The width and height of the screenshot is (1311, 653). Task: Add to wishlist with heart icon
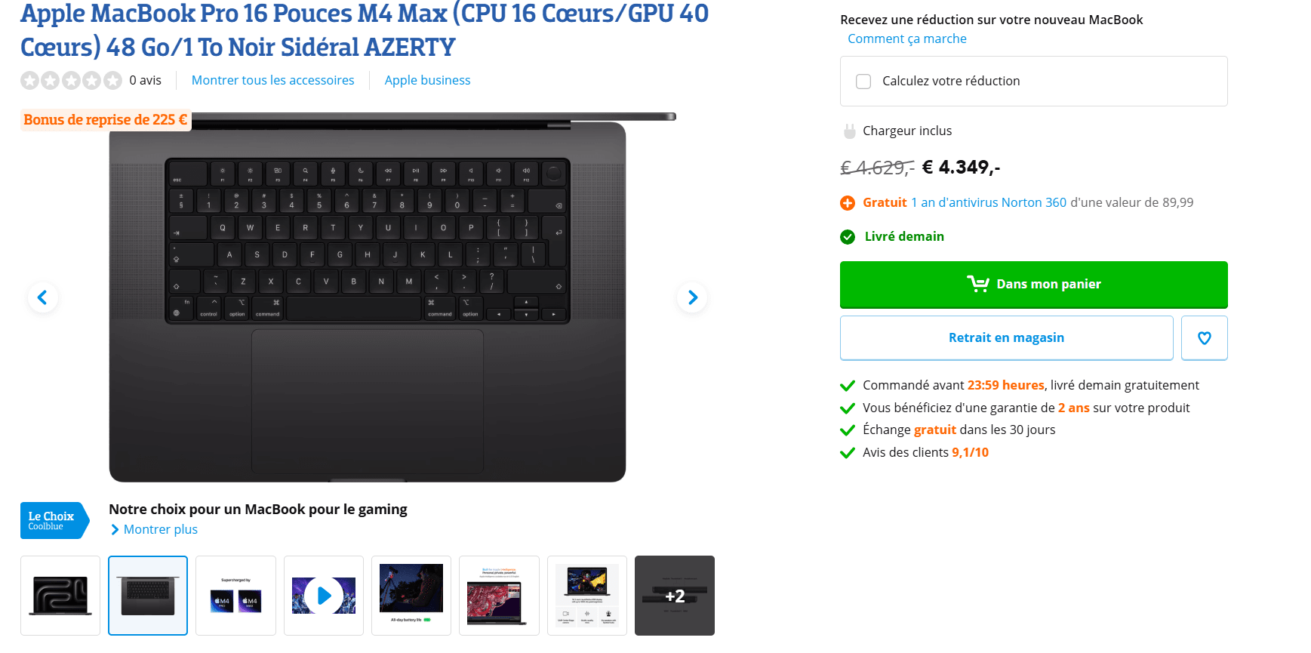pos(1204,338)
